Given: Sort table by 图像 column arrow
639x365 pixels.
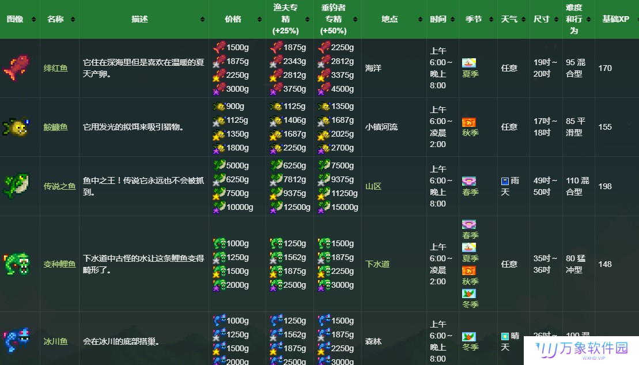Looking at the screenshot, I should [34, 19].
